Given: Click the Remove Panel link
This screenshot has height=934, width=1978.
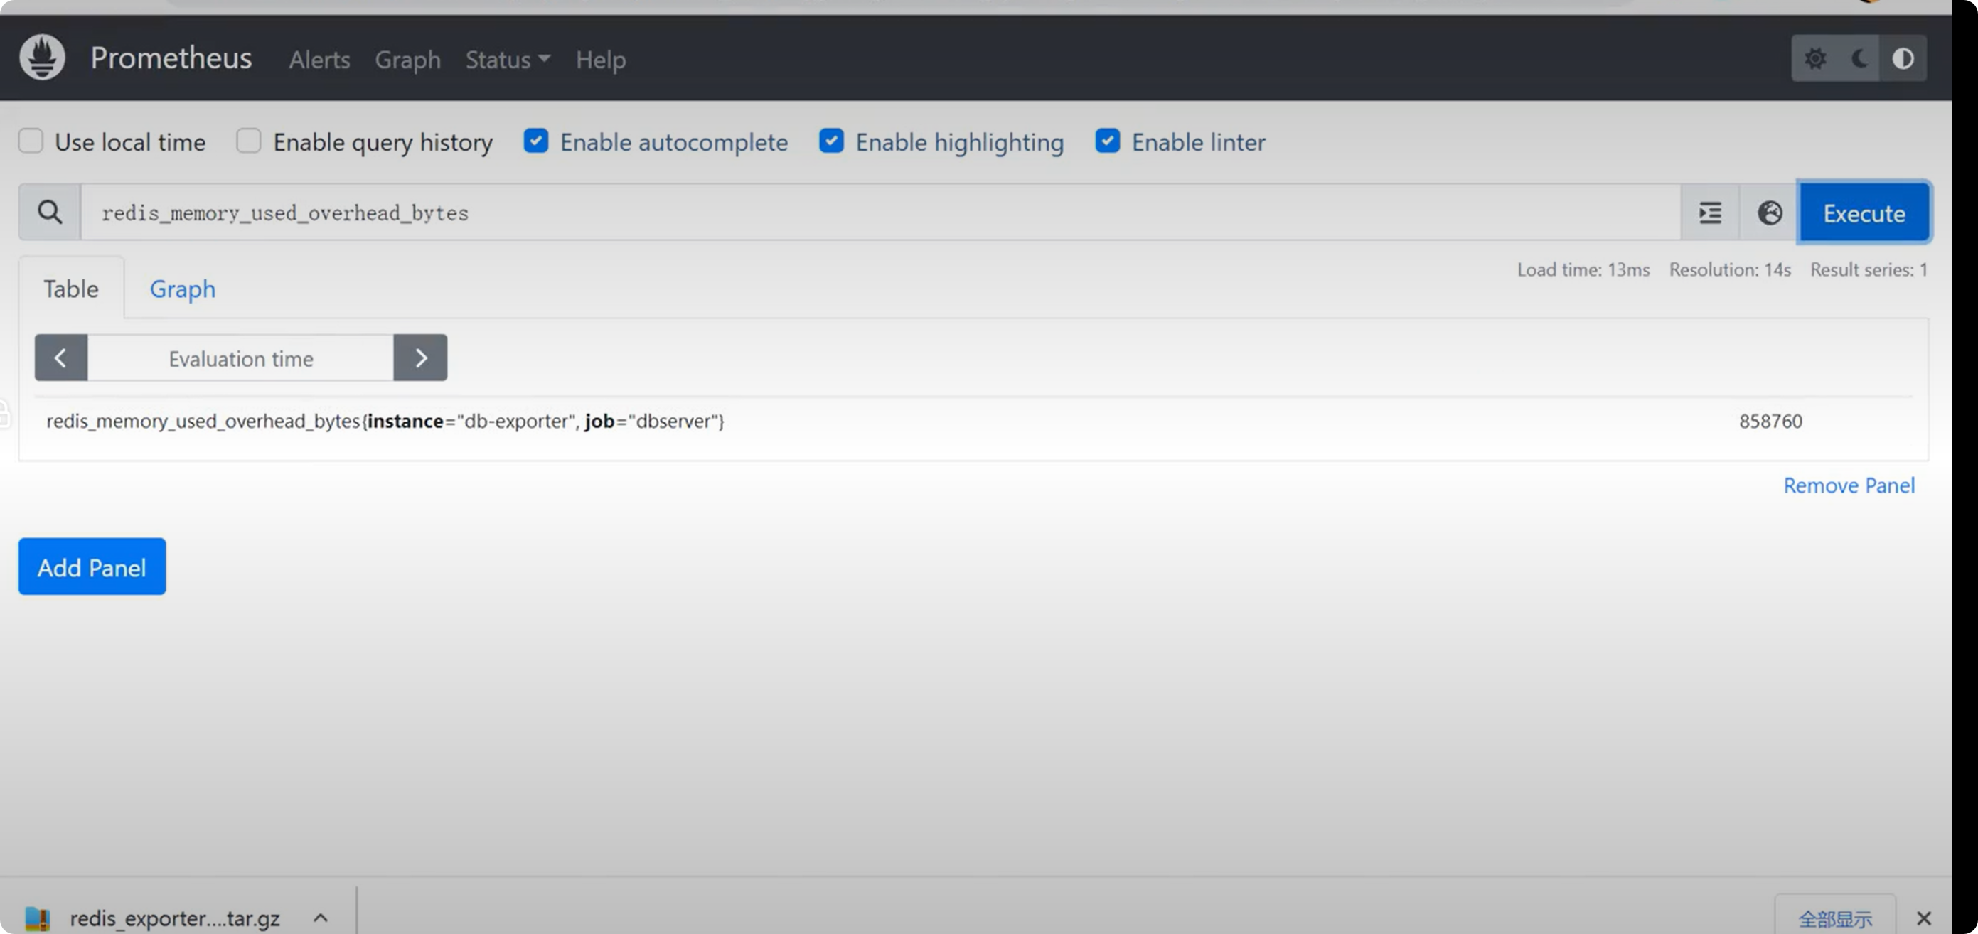Looking at the screenshot, I should click(x=1848, y=485).
